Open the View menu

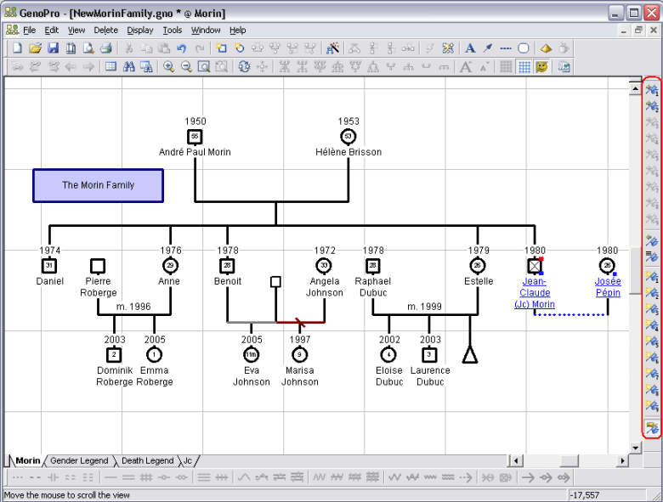tap(76, 30)
